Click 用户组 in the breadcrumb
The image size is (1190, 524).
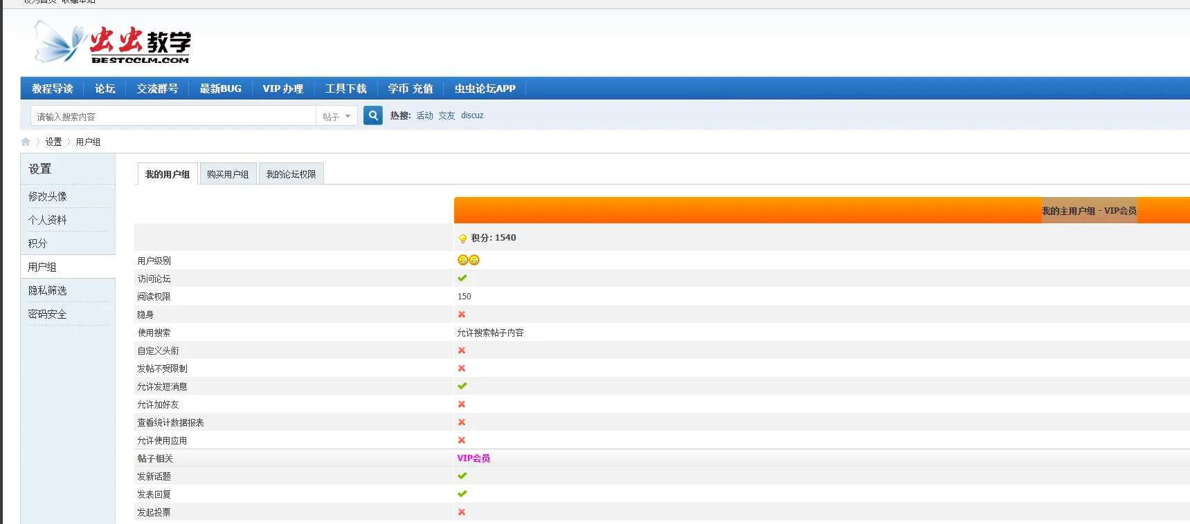[x=88, y=142]
